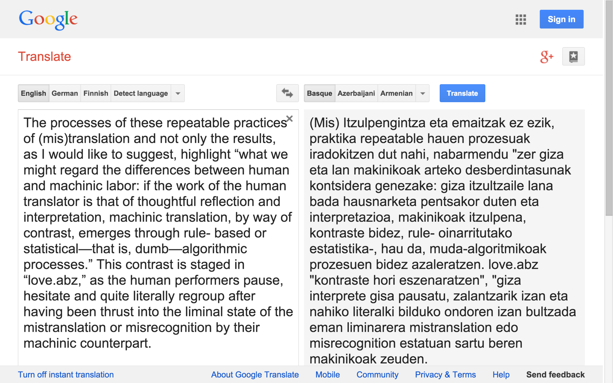Viewport: 613px width, 383px height.
Task: Click the Google logo
Action: (48, 19)
